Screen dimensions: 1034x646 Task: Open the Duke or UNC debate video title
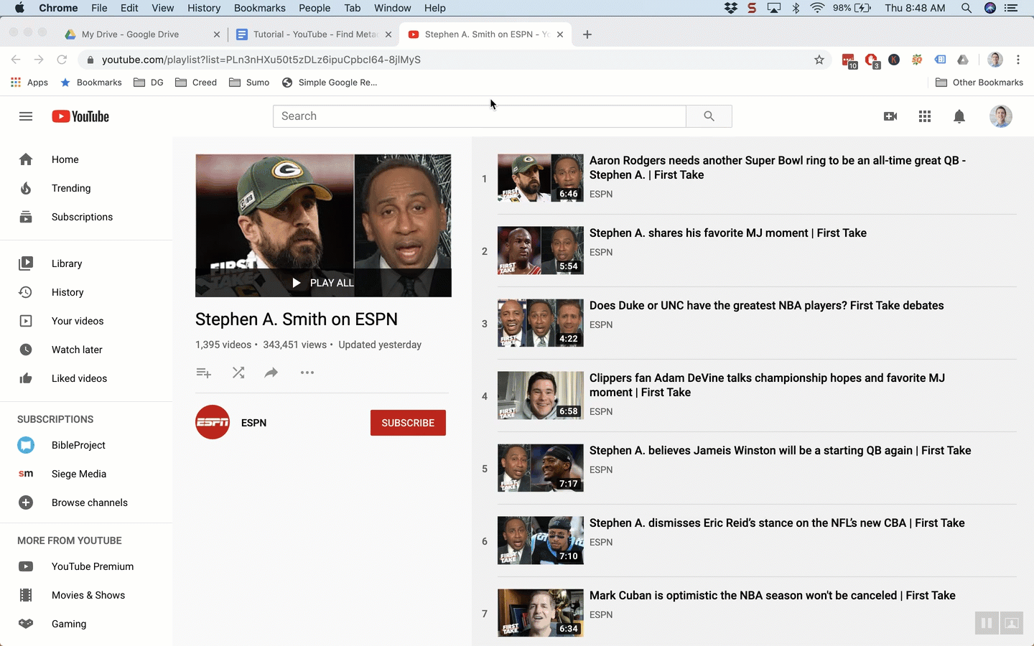pyautogui.click(x=767, y=305)
